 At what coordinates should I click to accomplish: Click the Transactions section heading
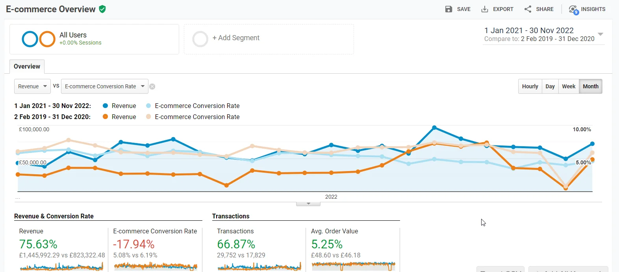pyautogui.click(x=231, y=216)
